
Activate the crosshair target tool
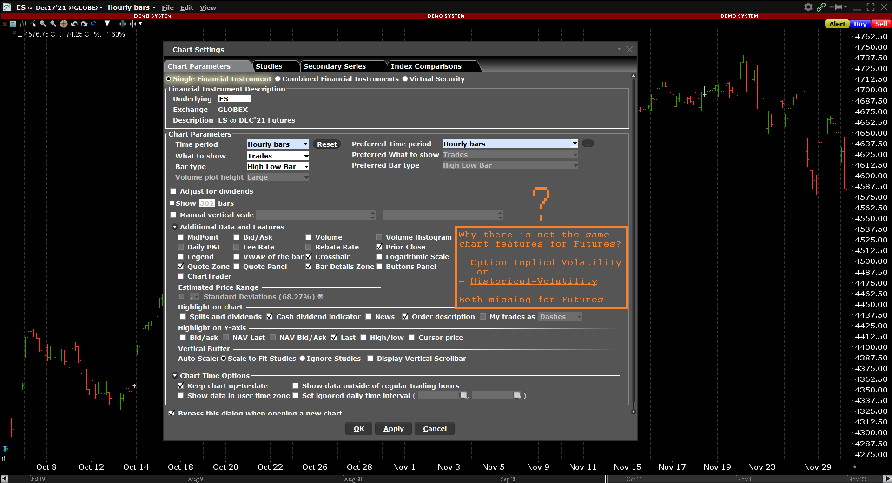64,24
